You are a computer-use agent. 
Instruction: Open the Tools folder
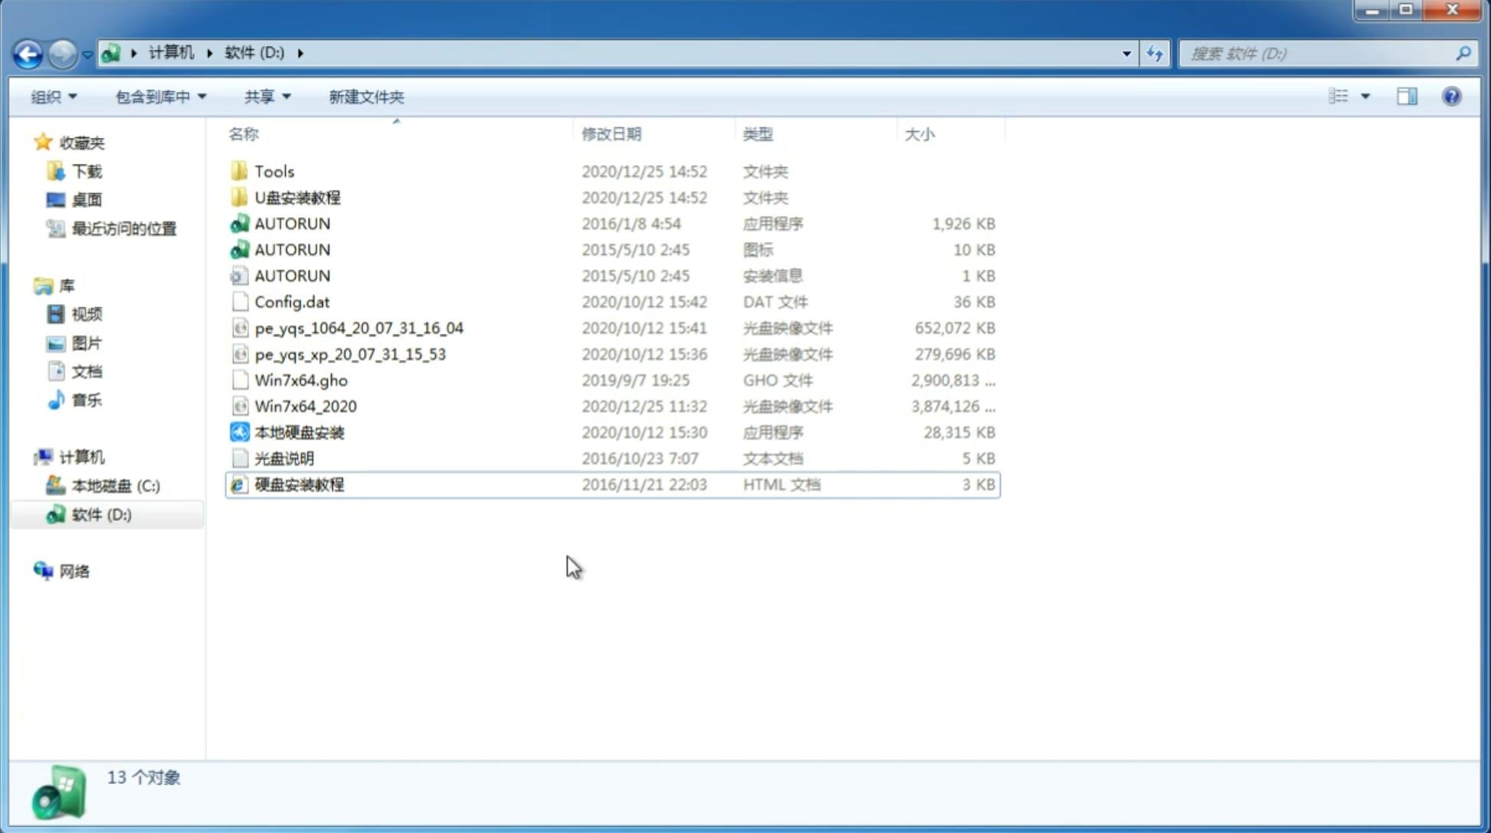[273, 170]
